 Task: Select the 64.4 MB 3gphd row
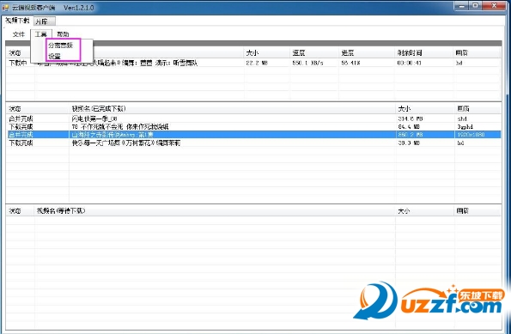tap(253, 126)
